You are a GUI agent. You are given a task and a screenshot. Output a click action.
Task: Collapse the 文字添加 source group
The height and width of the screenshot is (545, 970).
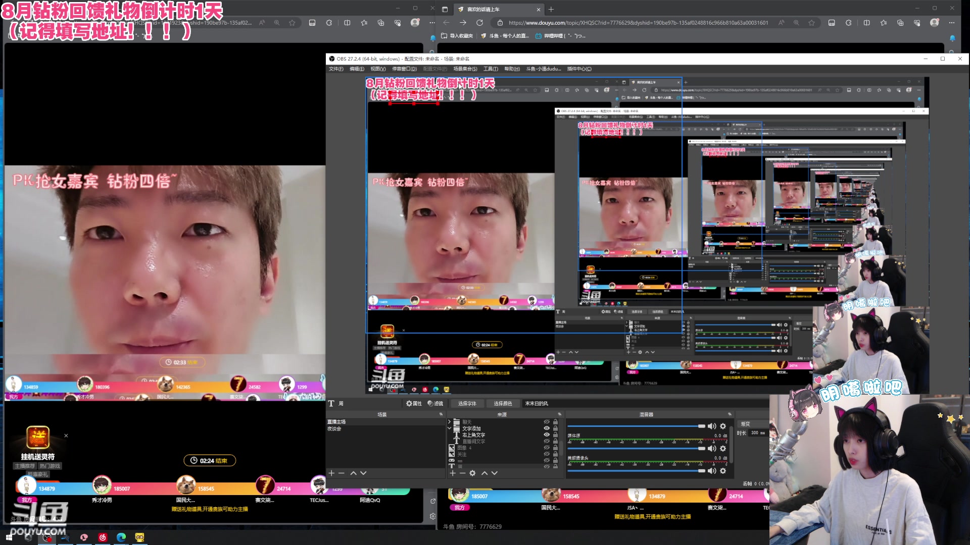coord(449,428)
